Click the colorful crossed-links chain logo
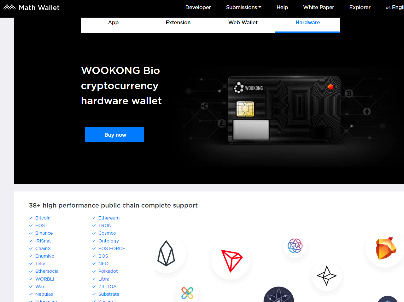This screenshot has height=302, width=404. (x=187, y=293)
